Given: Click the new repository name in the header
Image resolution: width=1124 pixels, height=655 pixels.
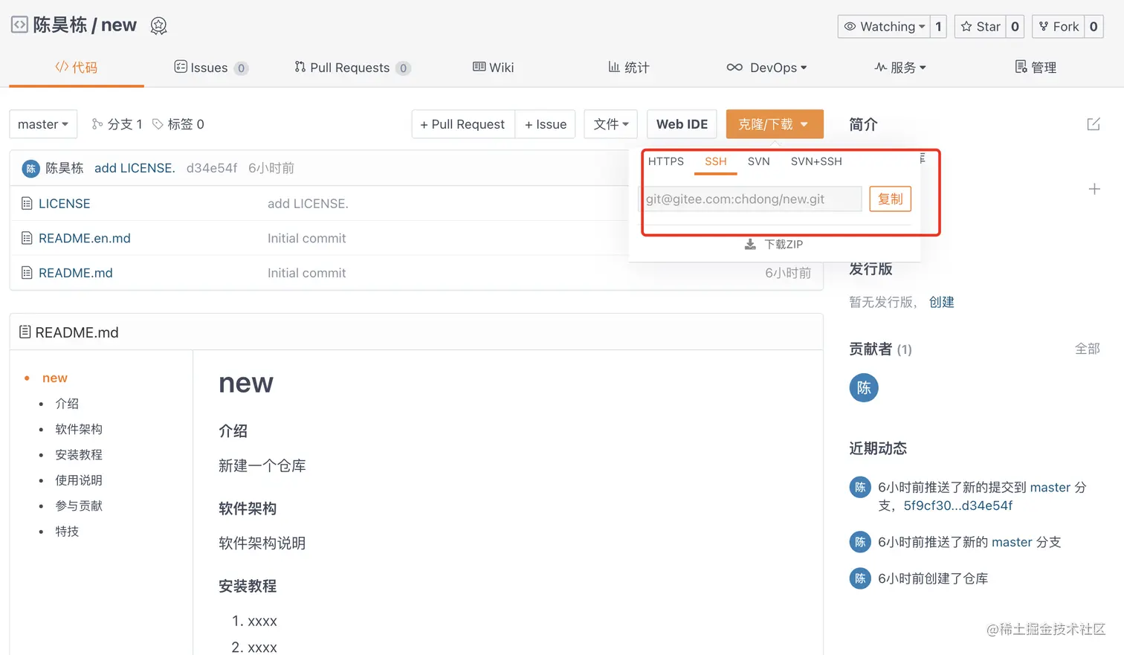Looking at the screenshot, I should tap(119, 25).
